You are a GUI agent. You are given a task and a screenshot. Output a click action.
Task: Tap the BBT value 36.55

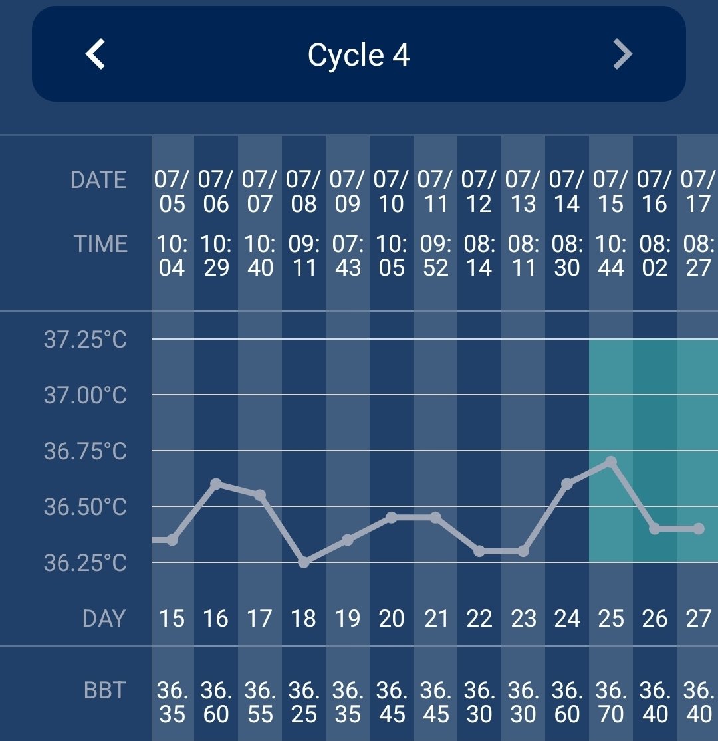(260, 702)
